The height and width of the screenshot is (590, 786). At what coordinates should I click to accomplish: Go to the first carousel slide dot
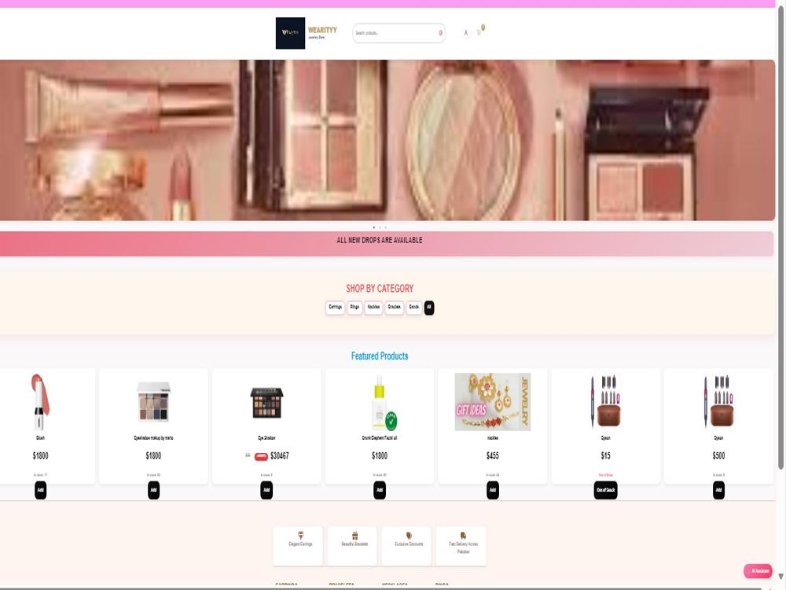pos(374,228)
